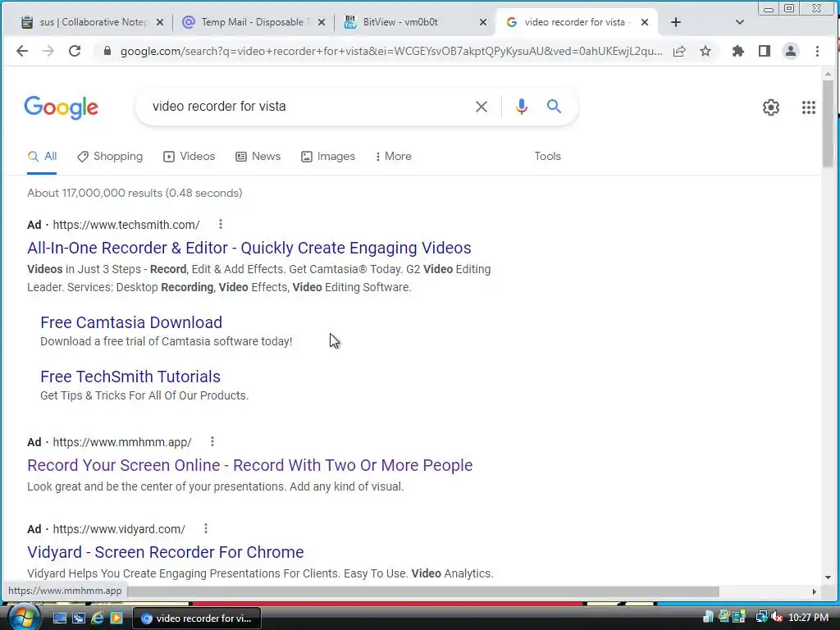Open mmhmm ad options three dots
The height and width of the screenshot is (630, 840).
tap(212, 441)
